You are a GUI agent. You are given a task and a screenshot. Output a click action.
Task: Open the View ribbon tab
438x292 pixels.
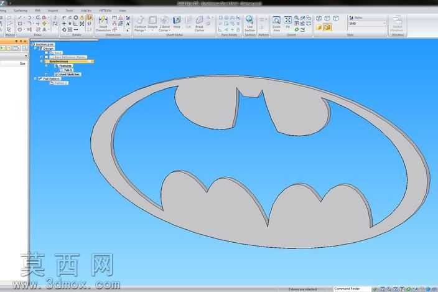click(123, 11)
